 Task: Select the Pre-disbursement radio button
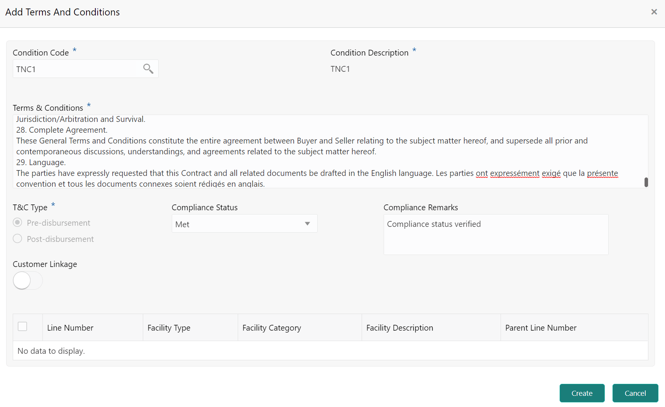[17, 222]
